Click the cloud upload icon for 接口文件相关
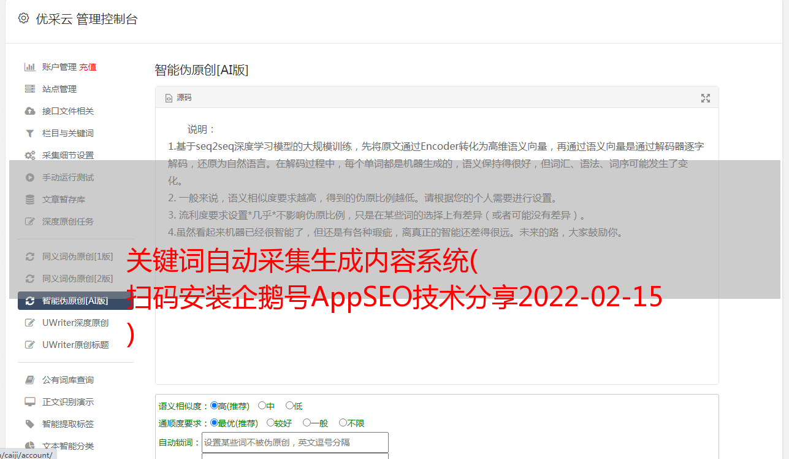This screenshot has height=459, width=789. [29, 111]
